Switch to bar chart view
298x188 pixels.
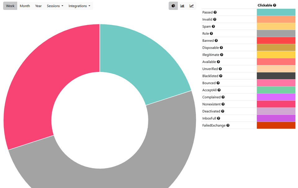coord(182,6)
